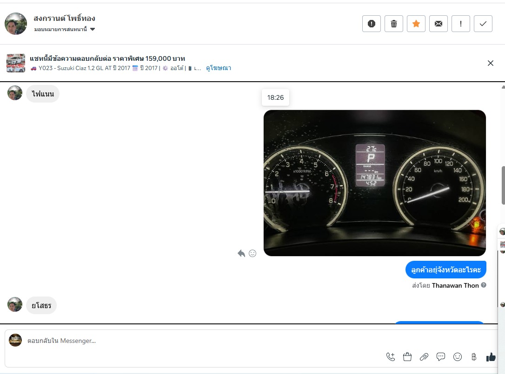505x374 pixels.
Task: Click the 18:26 timestamp label
Action: click(x=275, y=97)
